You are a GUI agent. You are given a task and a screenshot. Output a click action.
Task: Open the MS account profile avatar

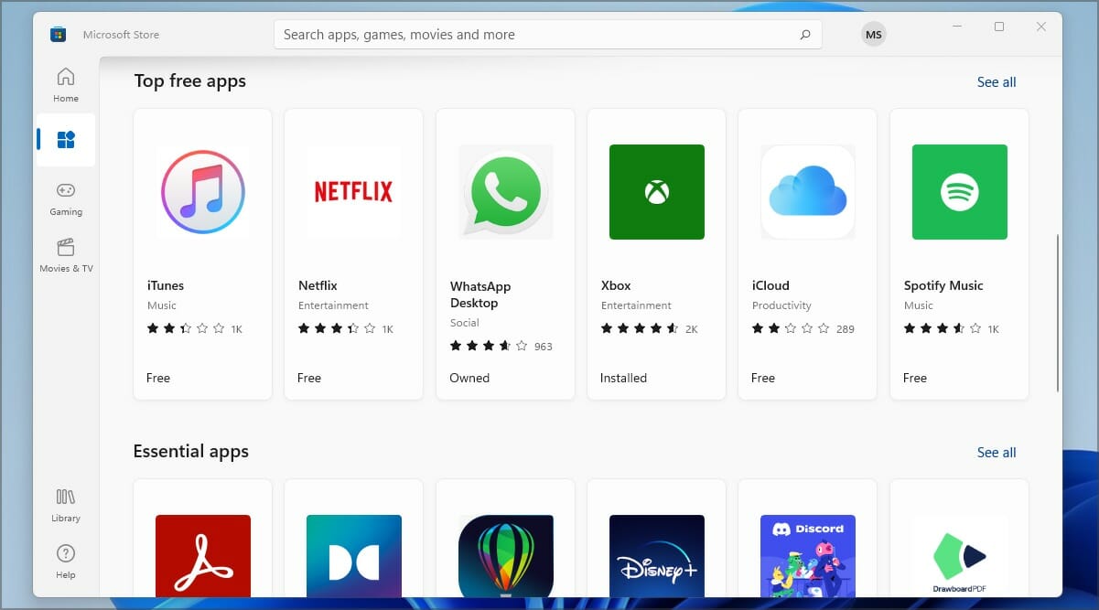[x=874, y=35]
